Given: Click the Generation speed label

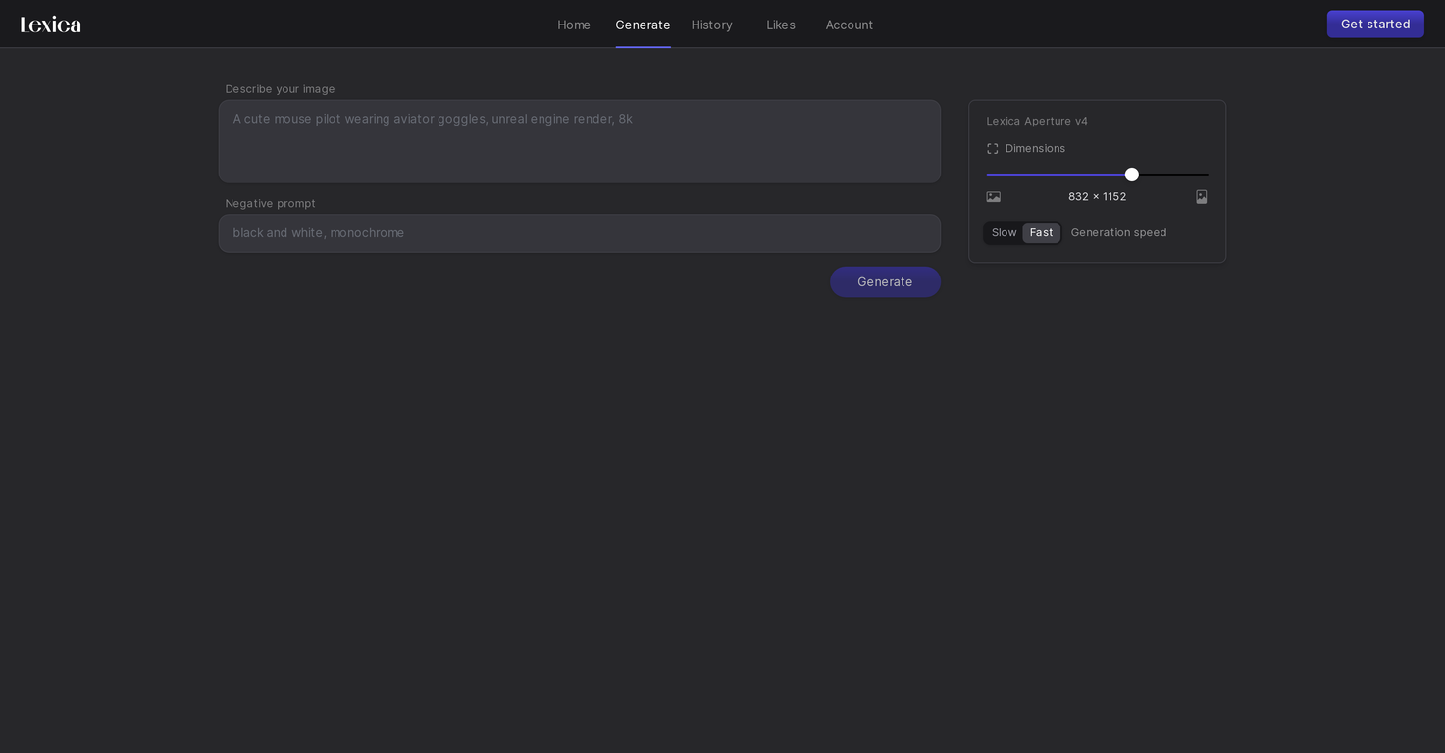Looking at the screenshot, I should point(1118,232).
